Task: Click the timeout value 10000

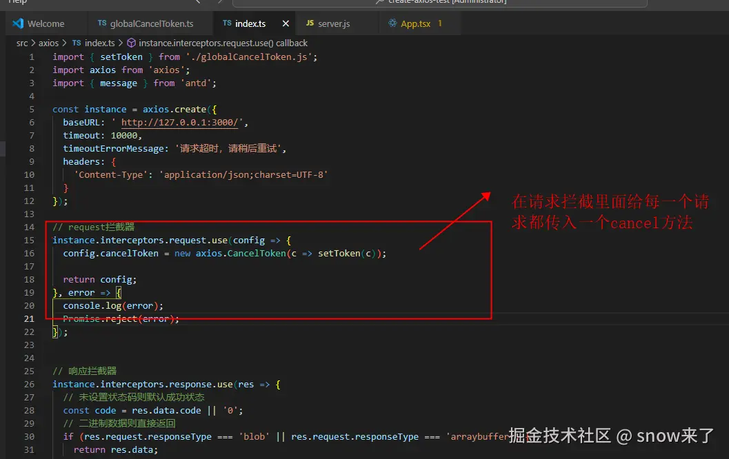Action: tap(123, 136)
